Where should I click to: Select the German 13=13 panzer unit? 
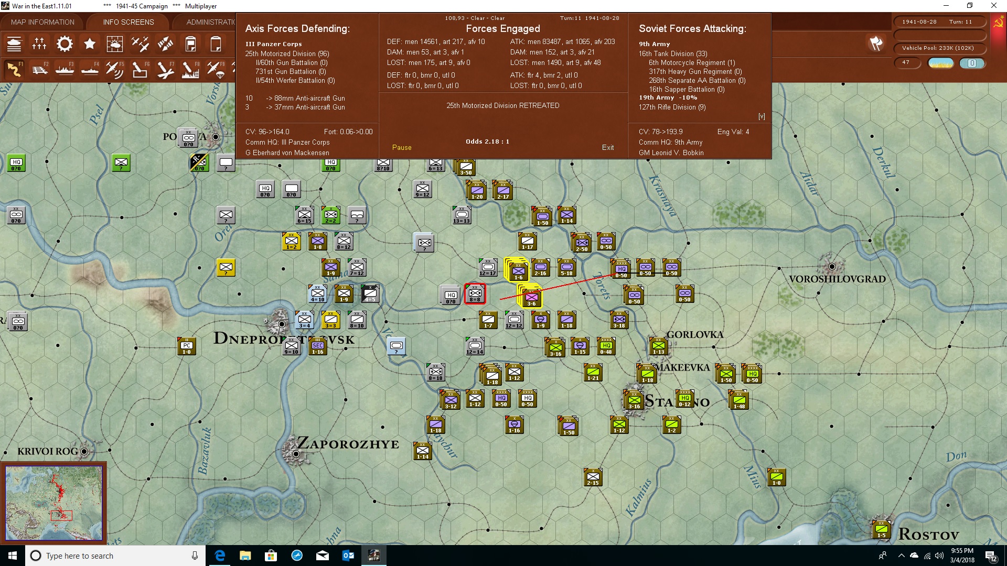[x=462, y=215]
